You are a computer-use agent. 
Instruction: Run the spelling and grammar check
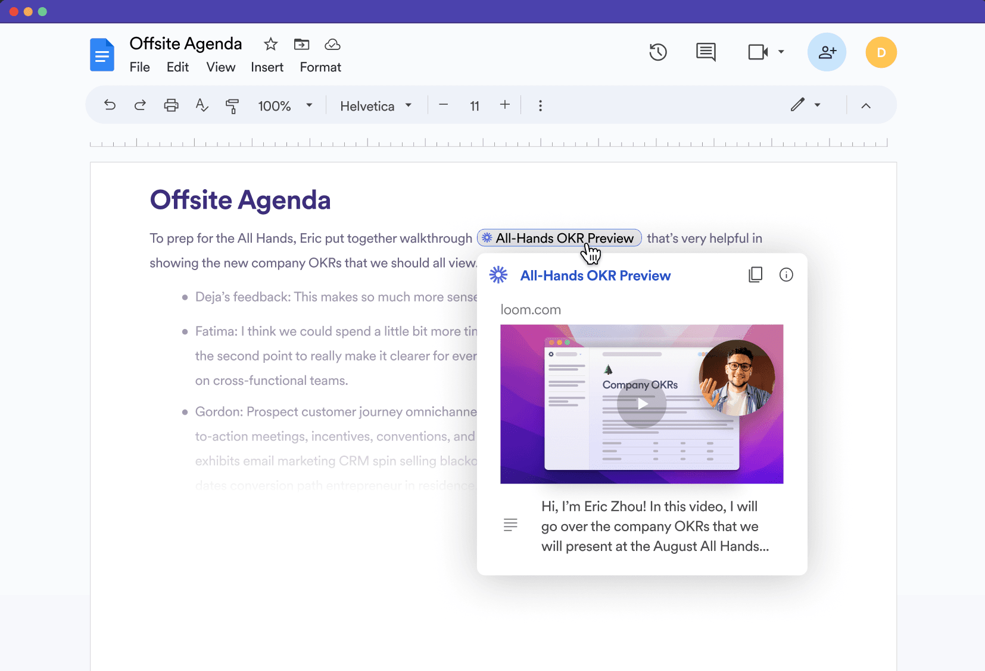coord(201,105)
